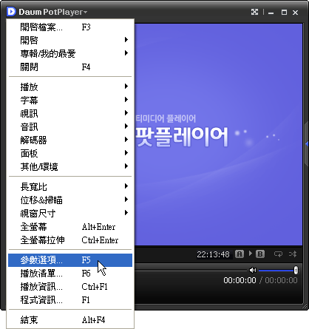
Task: Click the fit-to-screen icon in title bar
Action: [x=254, y=12]
